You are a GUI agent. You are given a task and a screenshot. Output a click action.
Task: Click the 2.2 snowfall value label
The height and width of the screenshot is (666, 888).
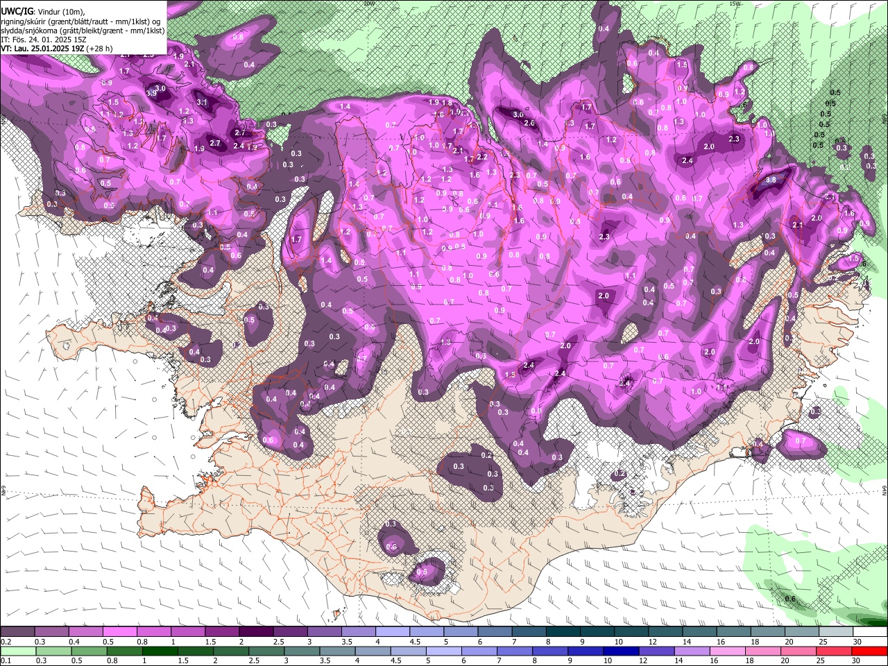coord(482,157)
